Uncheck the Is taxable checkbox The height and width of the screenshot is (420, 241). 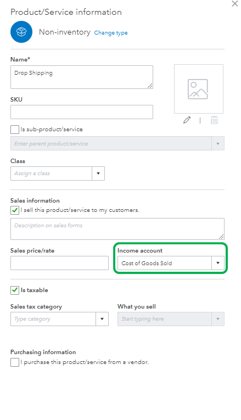15,290
